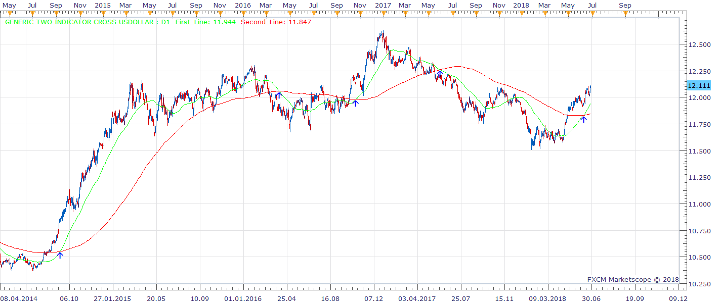720x305 pixels.
Task: Click the 03.04.2017 date label
Action: coord(417,299)
